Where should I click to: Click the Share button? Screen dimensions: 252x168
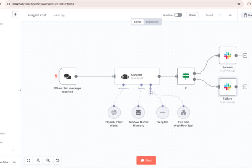[192, 15]
